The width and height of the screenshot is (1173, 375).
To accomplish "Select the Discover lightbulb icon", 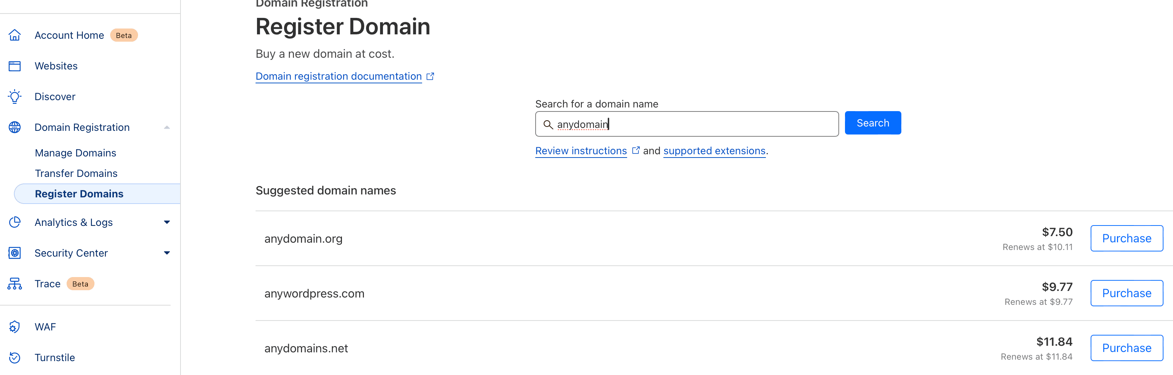I will point(15,96).
